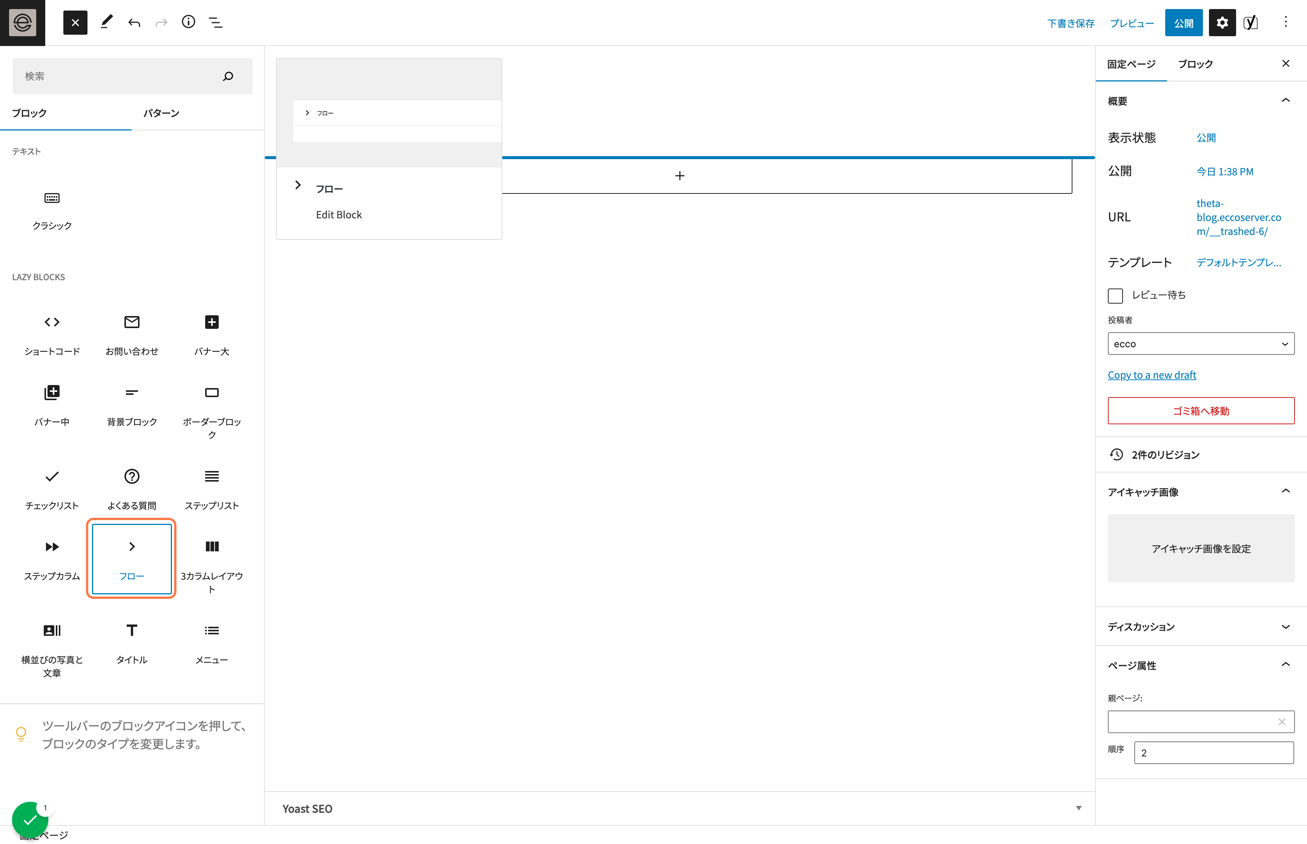Change visibility via 公開 status link
Image resolution: width=1307 pixels, height=844 pixels.
[1206, 138]
